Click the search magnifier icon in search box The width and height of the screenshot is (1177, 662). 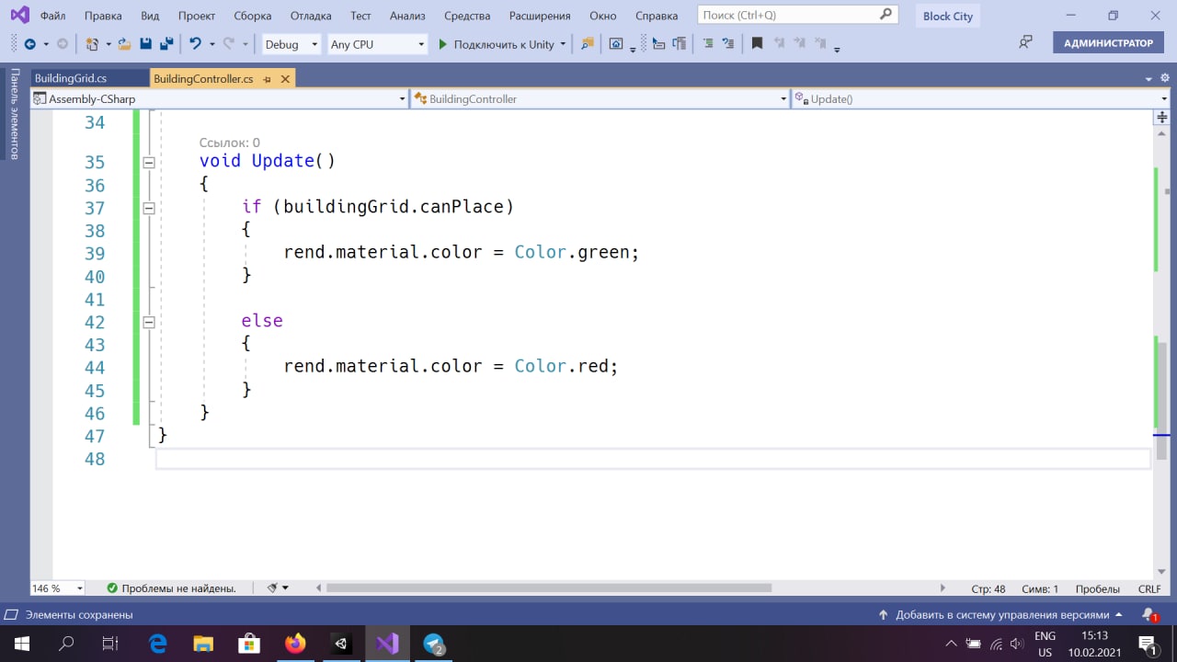pos(886,16)
